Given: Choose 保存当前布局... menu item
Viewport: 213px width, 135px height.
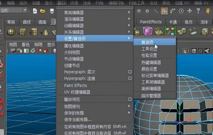Looking at the screenshot, I should pyautogui.click(x=95, y=119).
